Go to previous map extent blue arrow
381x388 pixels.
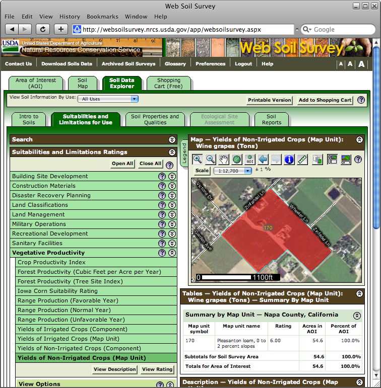pos(263,160)
